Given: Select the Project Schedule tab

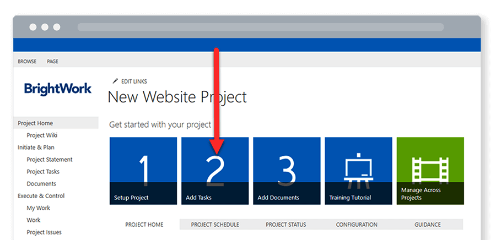Looking at the screenshot, I should [215, 225].
